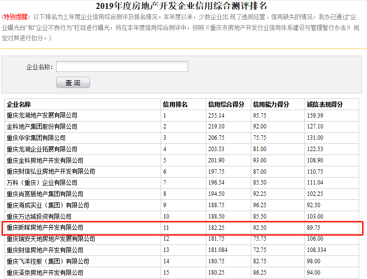
Task: Click the integrity score 89.75
Action: point(314,227)
